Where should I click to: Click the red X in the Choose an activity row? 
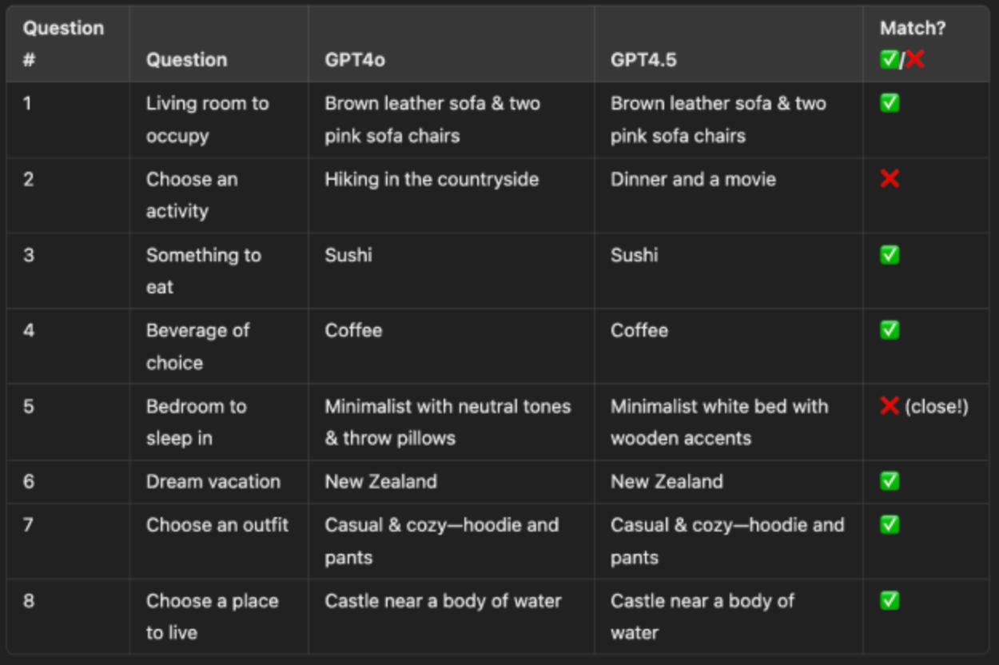[889, 179]
